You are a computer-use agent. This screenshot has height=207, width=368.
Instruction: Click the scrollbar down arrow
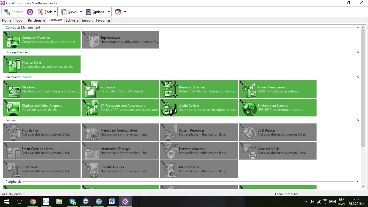(x=363, y=186)
